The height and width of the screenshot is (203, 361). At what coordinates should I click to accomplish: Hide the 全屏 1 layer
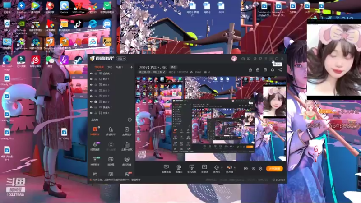[91, 113]
